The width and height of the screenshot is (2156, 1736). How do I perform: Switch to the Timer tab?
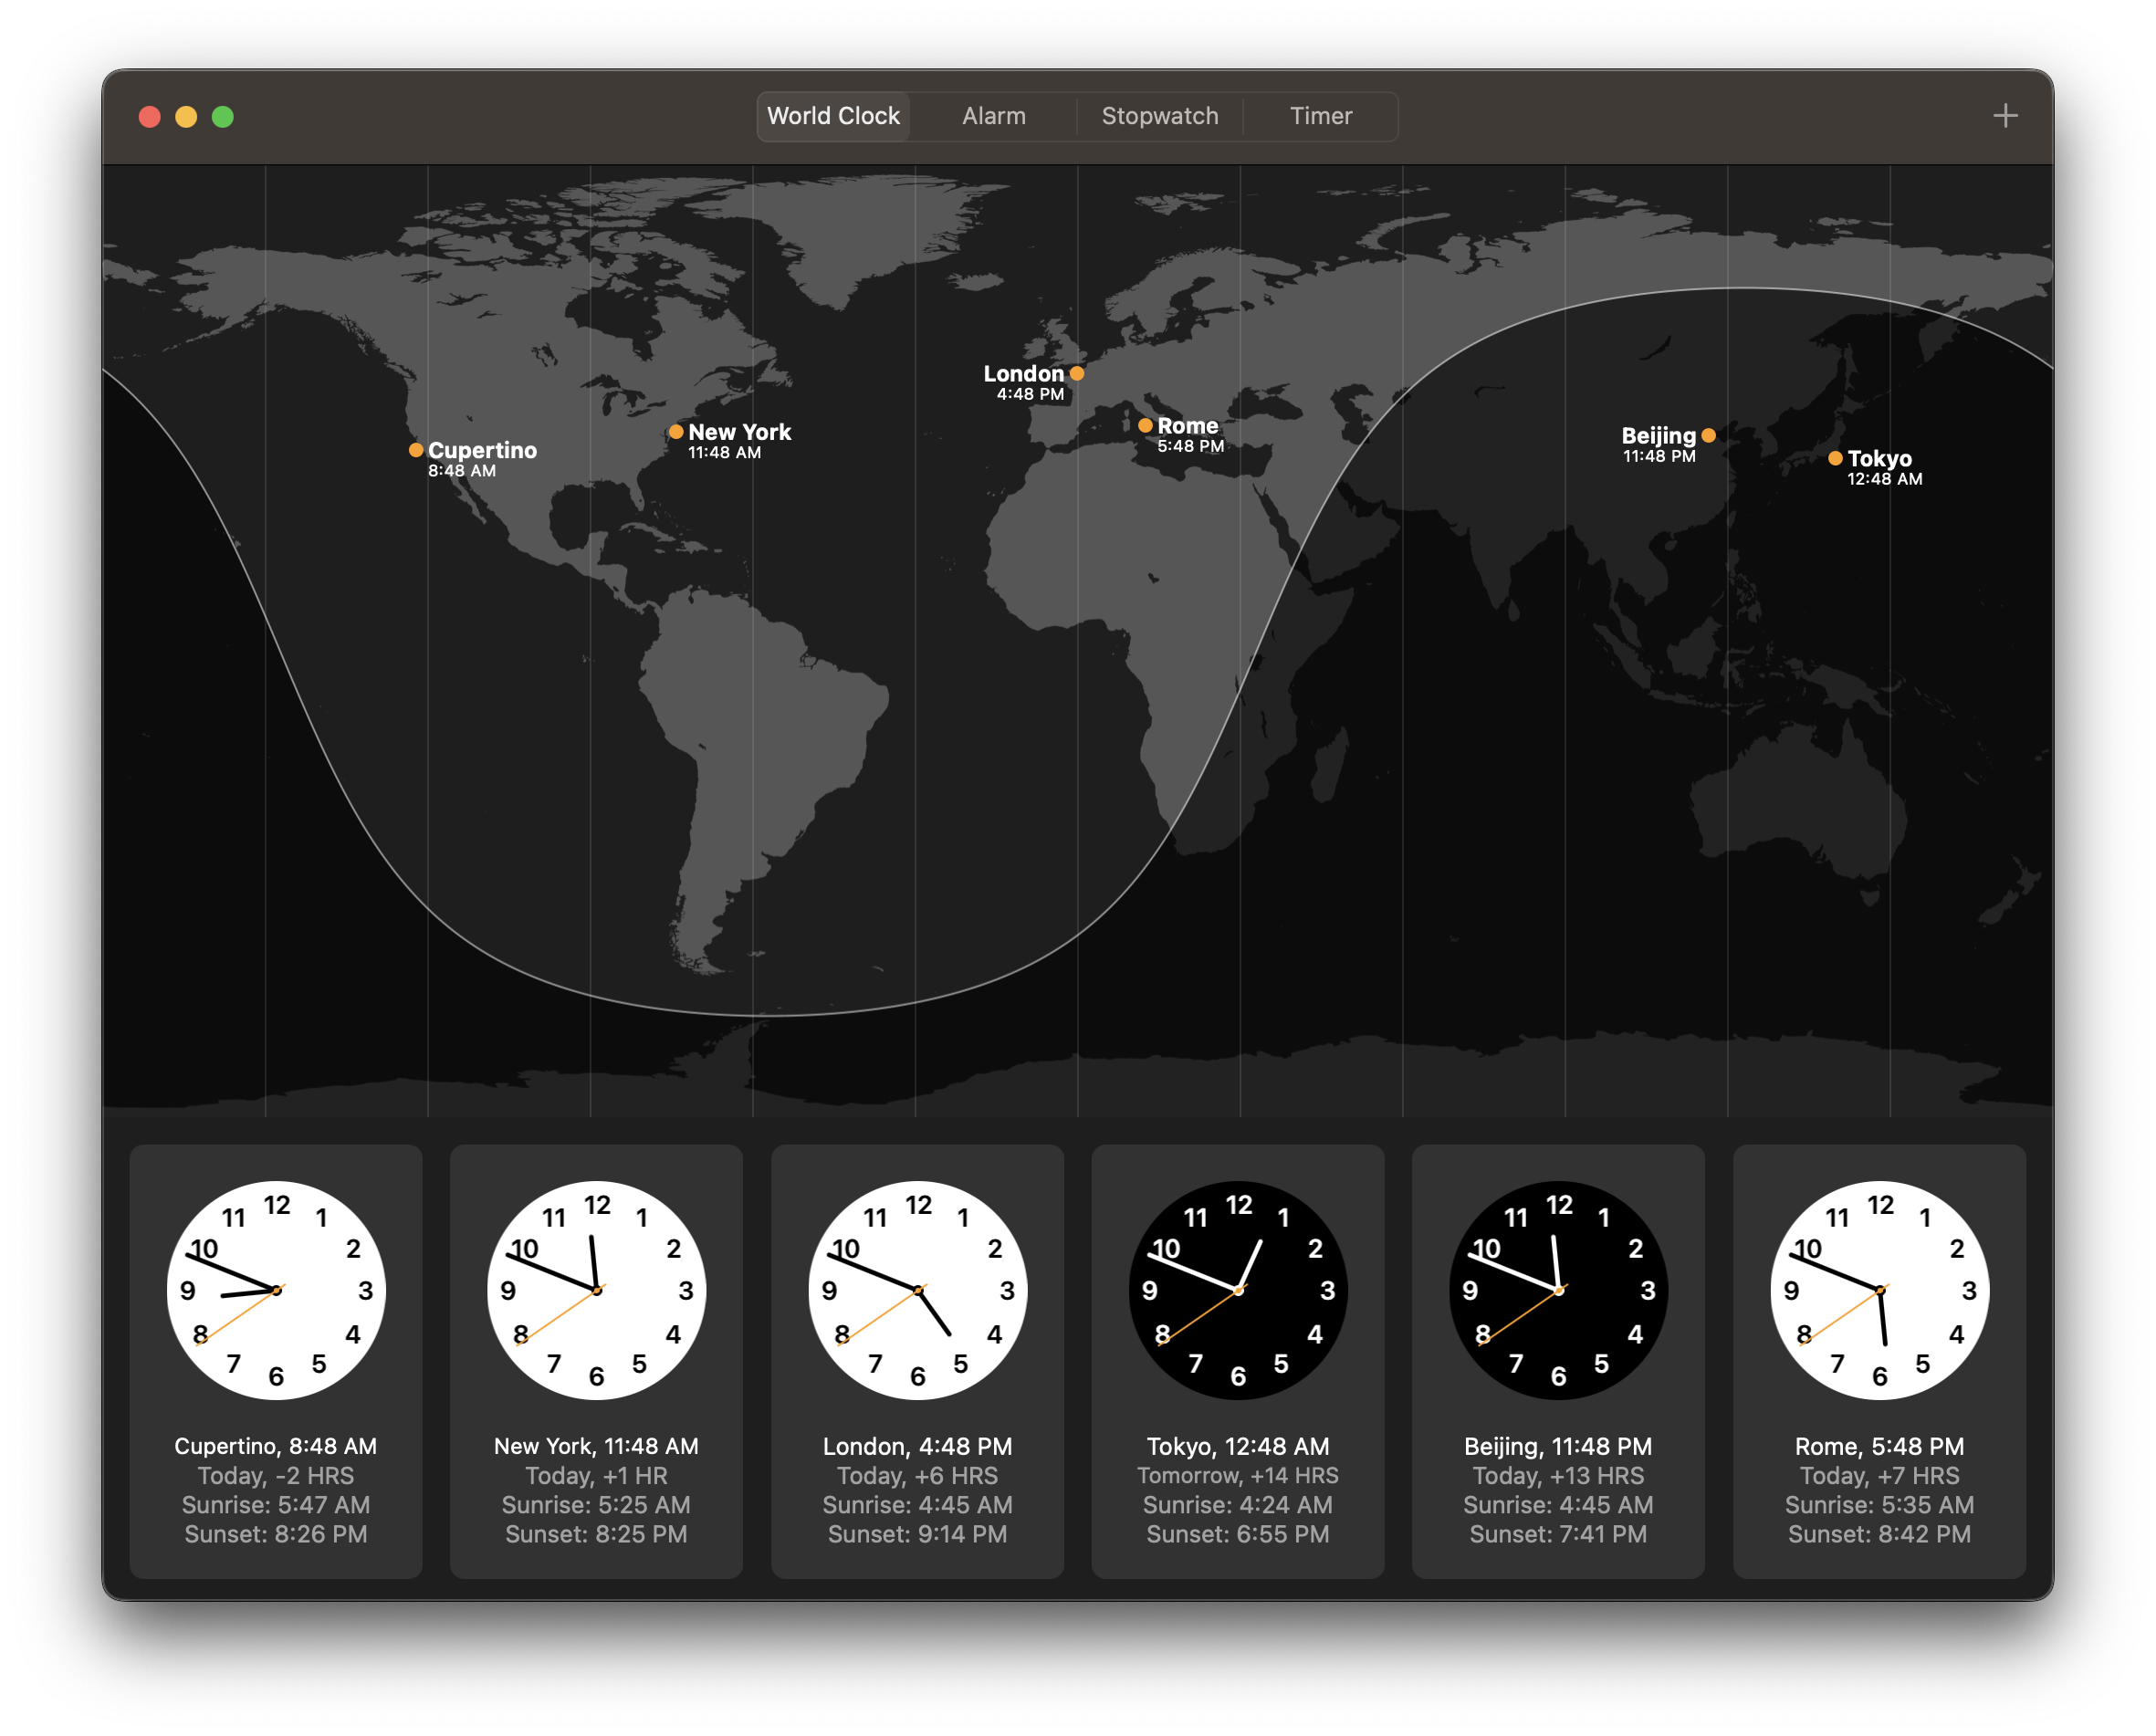(1320, 116)
